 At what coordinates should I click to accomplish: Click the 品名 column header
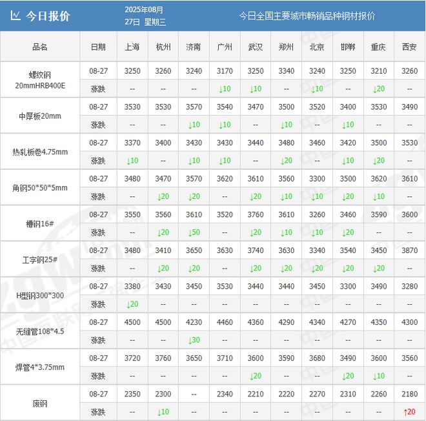(x=40, y=47)
